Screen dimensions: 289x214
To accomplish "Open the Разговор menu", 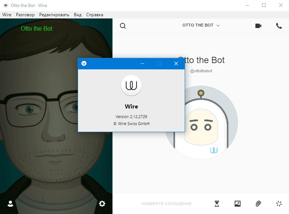I will [25, 15].
